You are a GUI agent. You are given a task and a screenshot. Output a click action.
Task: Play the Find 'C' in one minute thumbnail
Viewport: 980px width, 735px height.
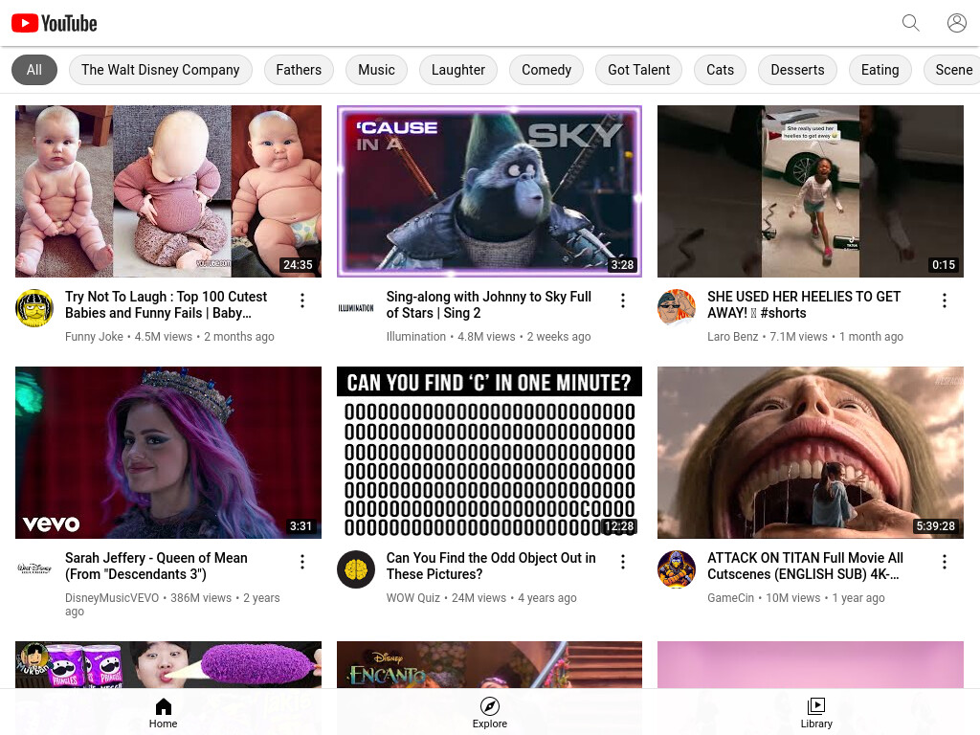click(x=489, y=453)
